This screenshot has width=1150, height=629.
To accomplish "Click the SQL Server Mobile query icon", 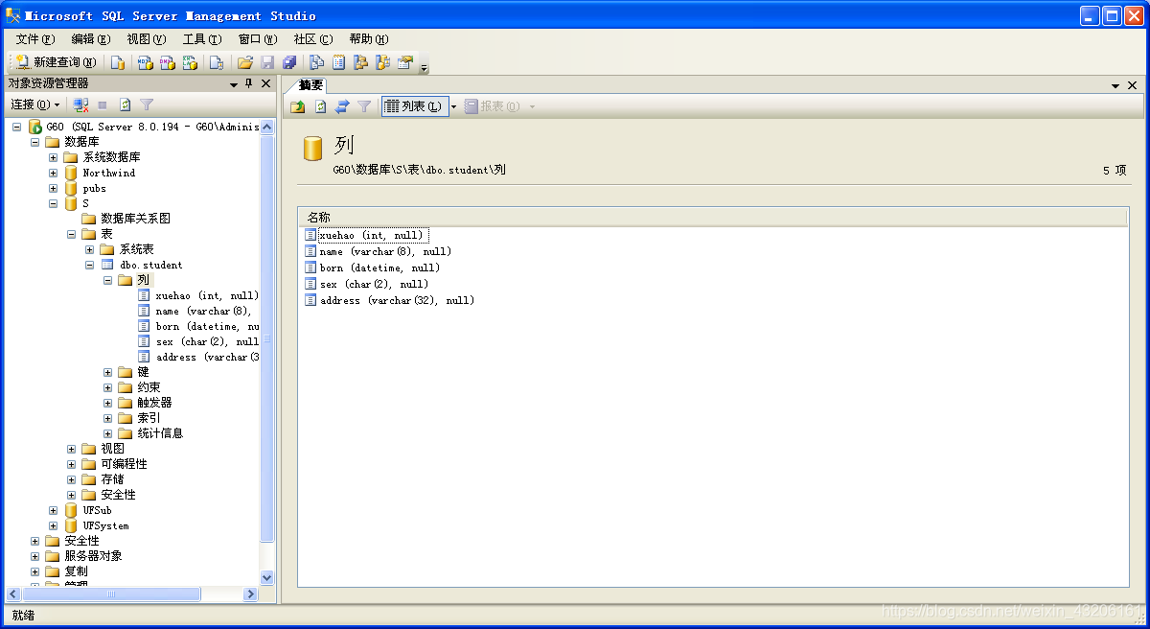I will click(217, 62).
